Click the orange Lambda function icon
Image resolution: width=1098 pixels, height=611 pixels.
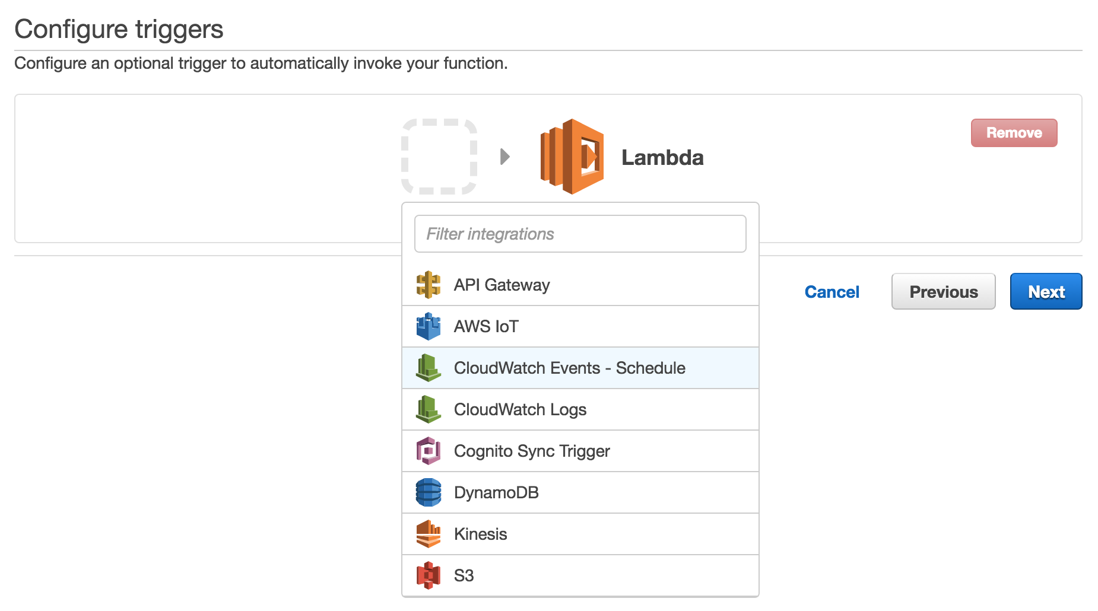tap(572, 157)
